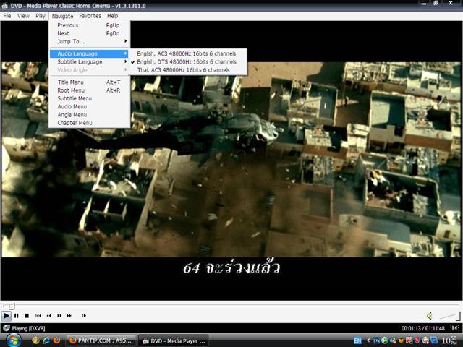Click the DVD disc icon in status bar

pos(7,328)
